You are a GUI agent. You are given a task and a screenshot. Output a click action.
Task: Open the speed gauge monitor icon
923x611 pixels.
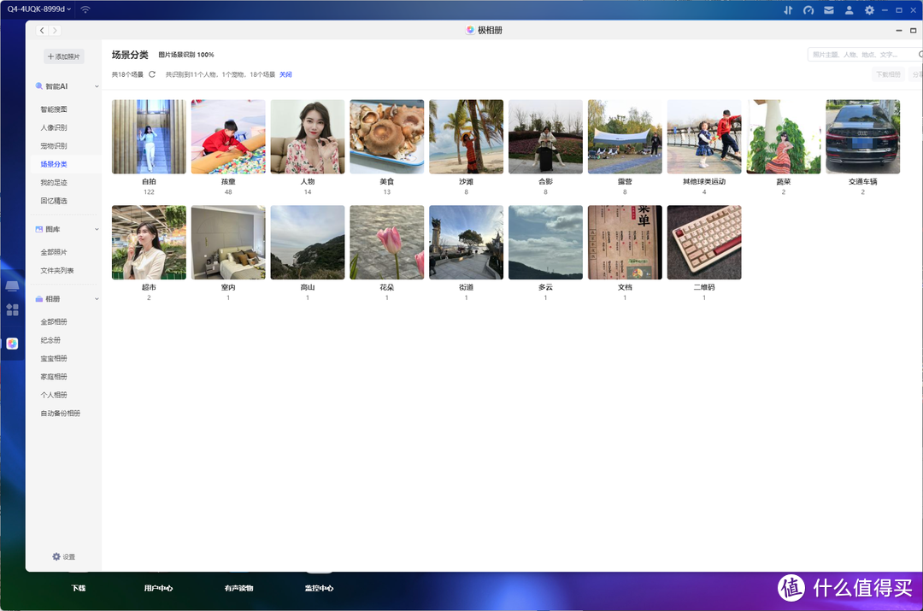coord(808,10)
